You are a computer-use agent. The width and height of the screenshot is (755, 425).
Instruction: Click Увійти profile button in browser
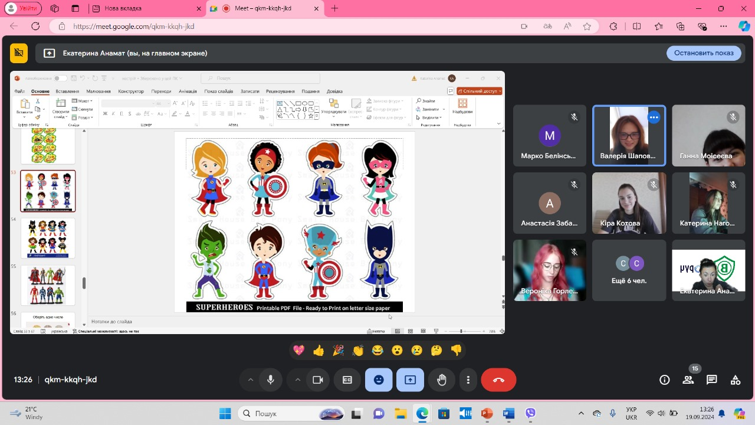tap(22, 8)
